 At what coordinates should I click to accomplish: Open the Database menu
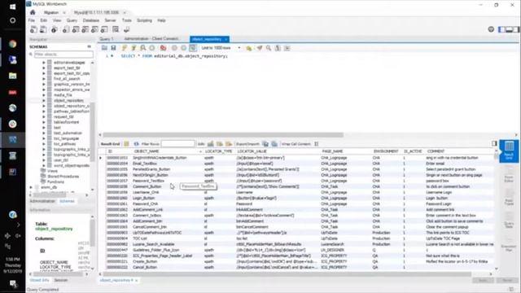tap(91, 20)
